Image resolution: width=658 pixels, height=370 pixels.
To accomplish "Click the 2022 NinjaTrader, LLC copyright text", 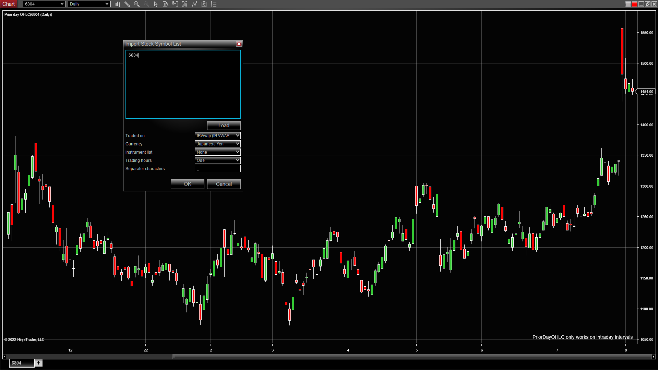I will click(x=24, y=339).
